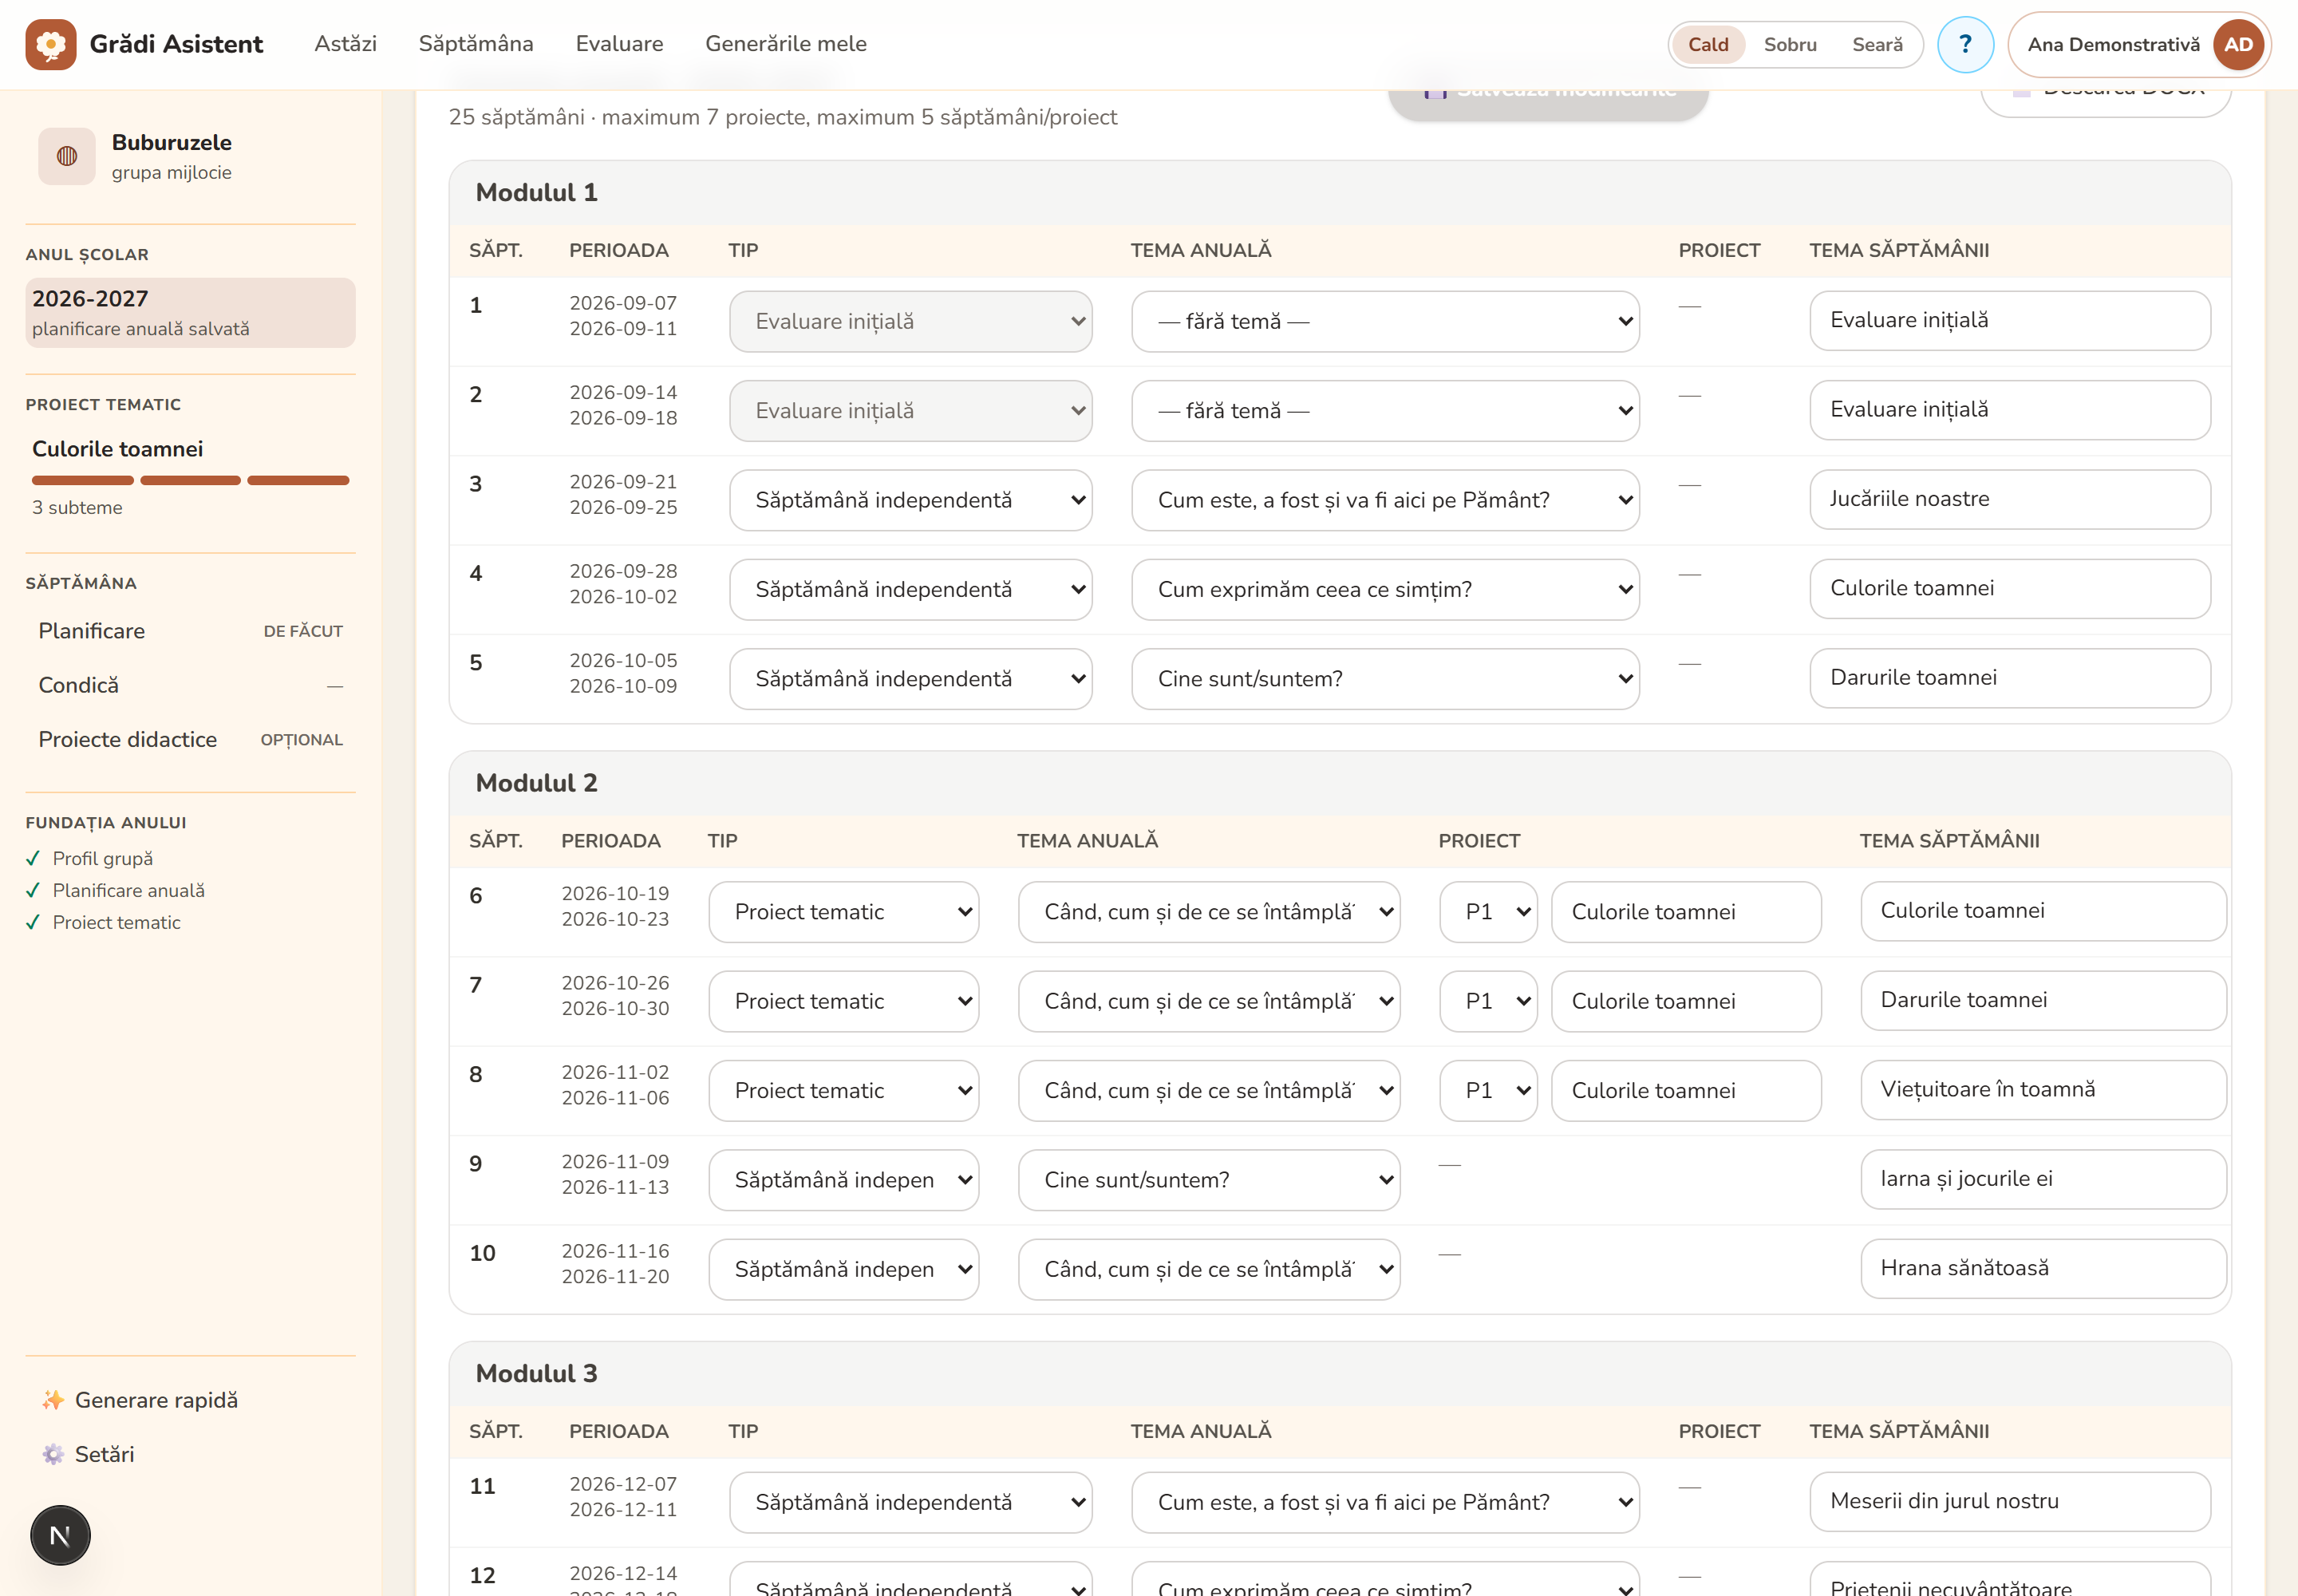The height and width of the screenshot is (1596, 2298).
Task: Open the Planificare anuală foundation link
Action: (128, 890)
